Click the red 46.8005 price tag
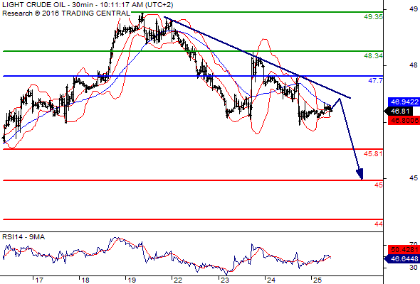Screen dimensions: 420x284 [404, 121]
